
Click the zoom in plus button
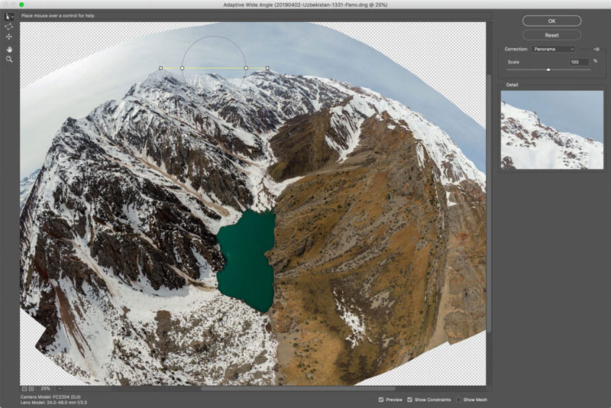click(x=31, y=389)
